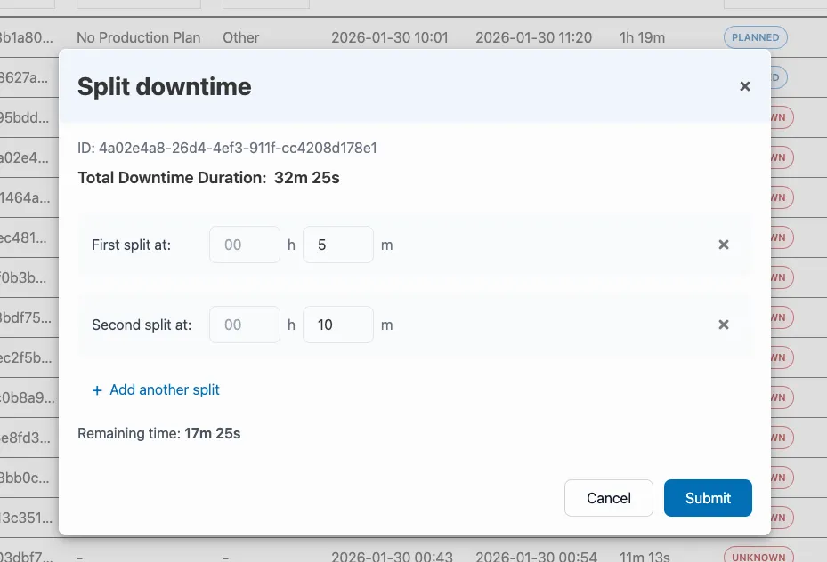This screenshot has height=562, width=827.
Task: Edit the First split minutes field
Action: 337,245
